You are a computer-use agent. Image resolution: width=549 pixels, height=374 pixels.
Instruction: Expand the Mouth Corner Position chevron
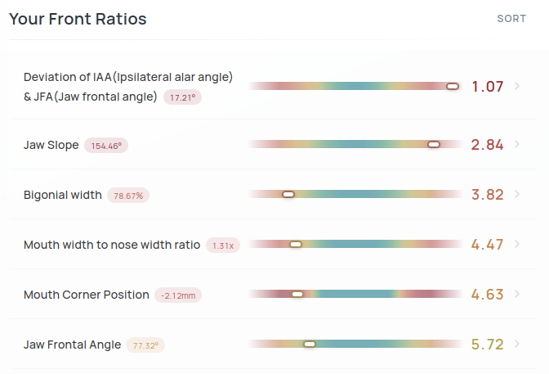click(x=517, y=295)
